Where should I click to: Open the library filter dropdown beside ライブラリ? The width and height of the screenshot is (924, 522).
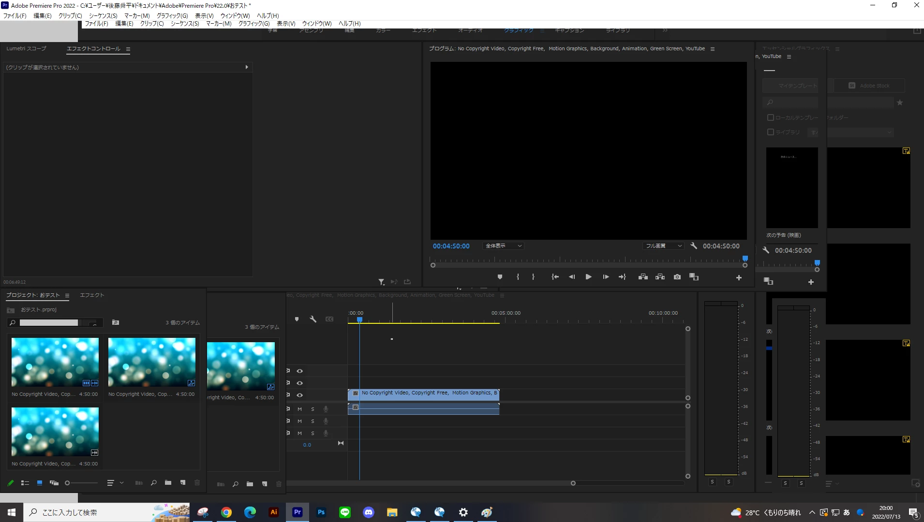point(850,132)
